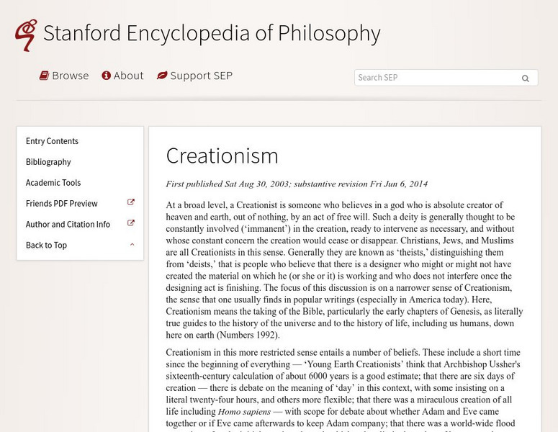Click the About info circle icon

click(x=107, y=76)
